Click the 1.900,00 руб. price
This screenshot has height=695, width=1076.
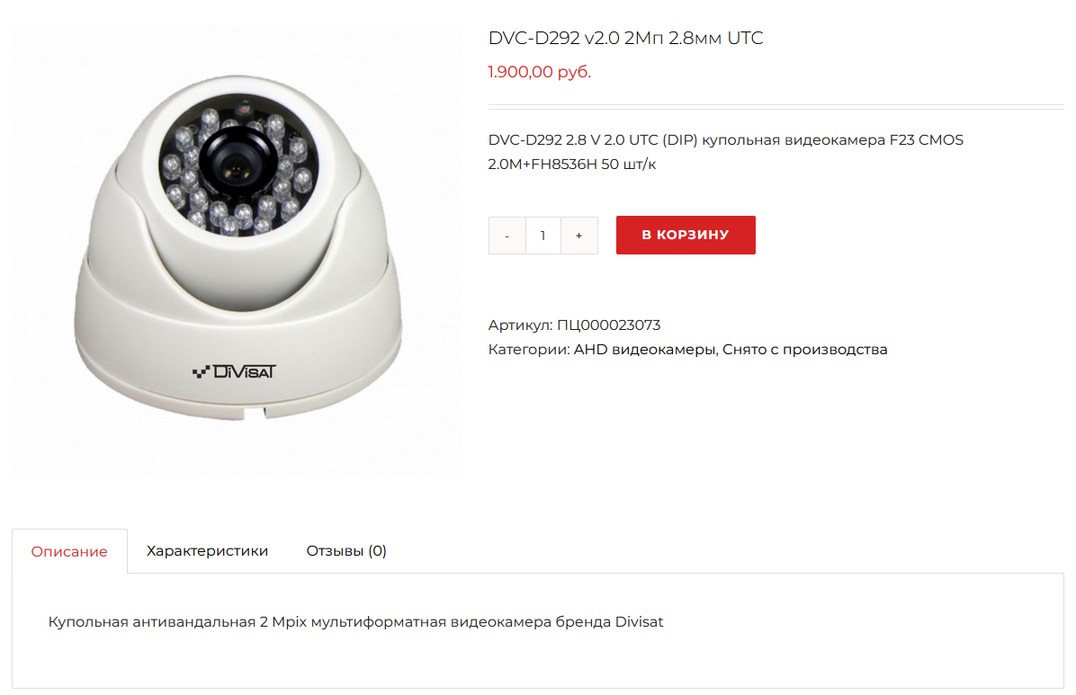point(540,71)
